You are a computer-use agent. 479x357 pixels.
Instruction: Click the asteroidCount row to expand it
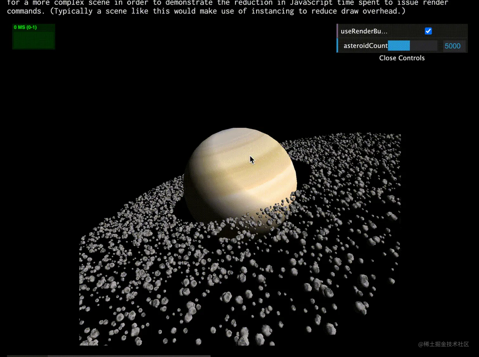(x=366, y=46)
